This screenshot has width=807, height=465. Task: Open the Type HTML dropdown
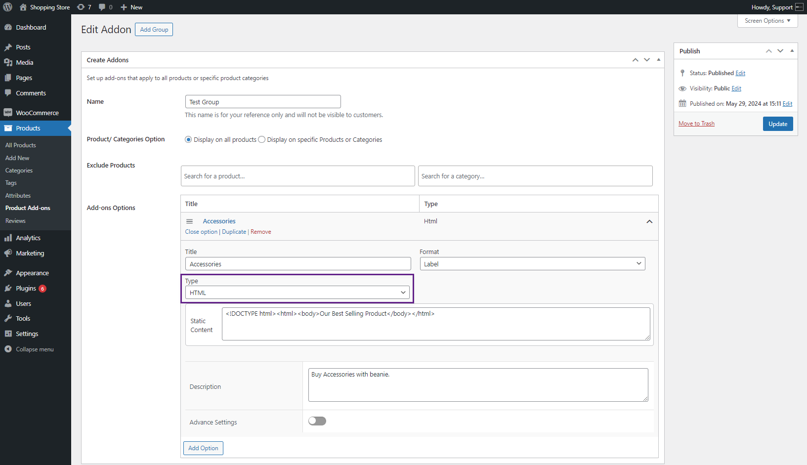[297, 293]
